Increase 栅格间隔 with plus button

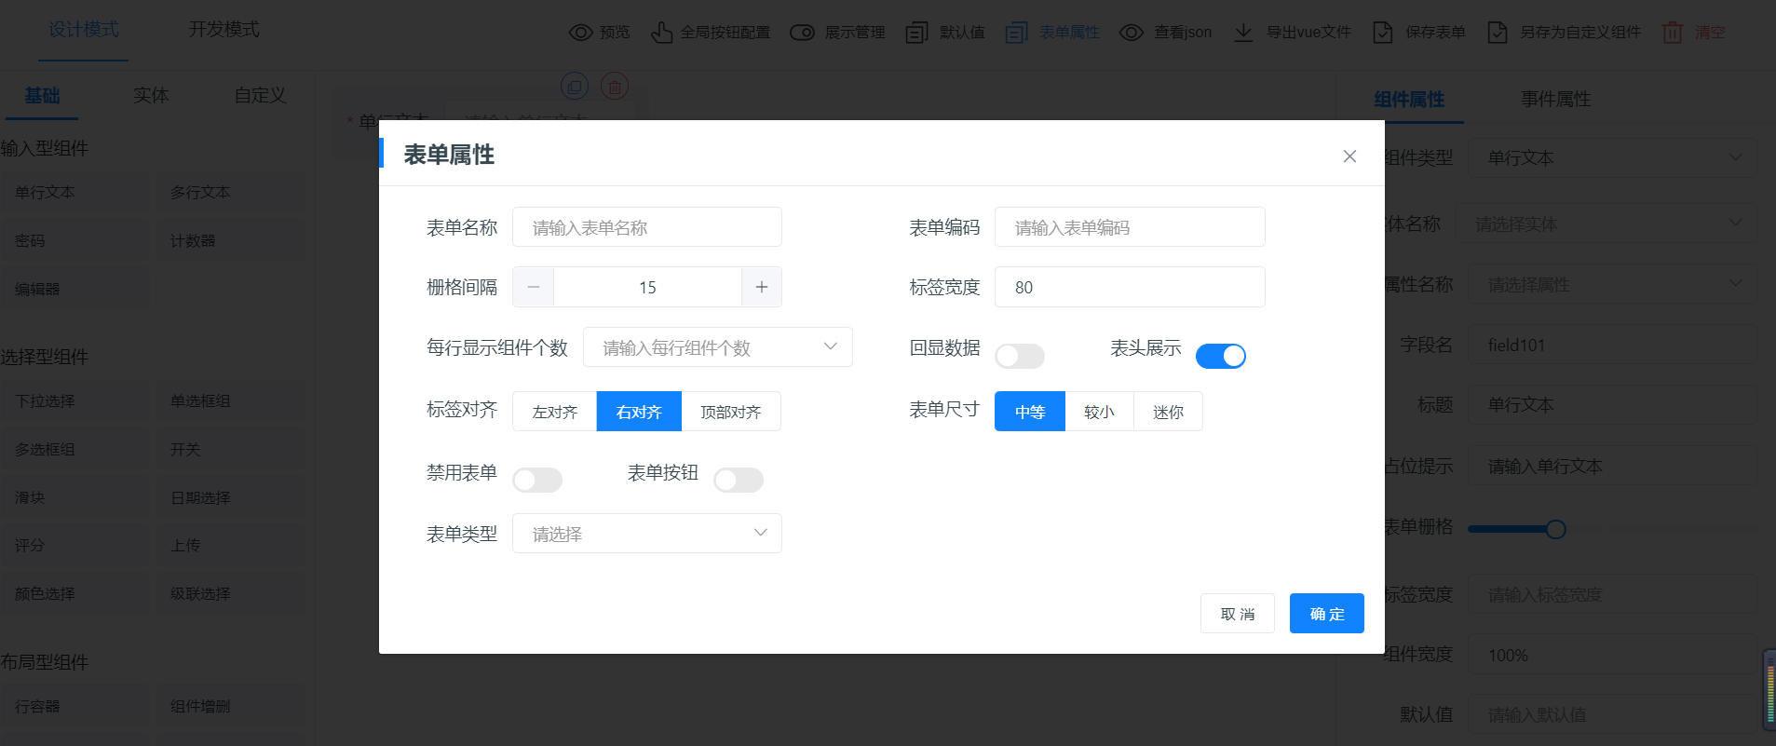click(x=762, y=287)
